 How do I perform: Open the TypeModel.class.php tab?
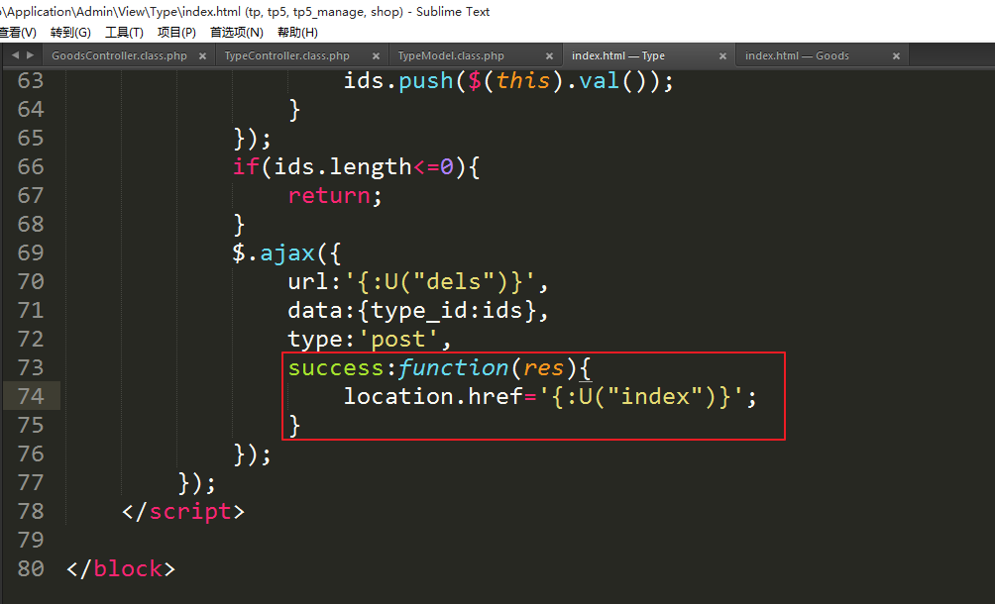[x=451, y=56]
